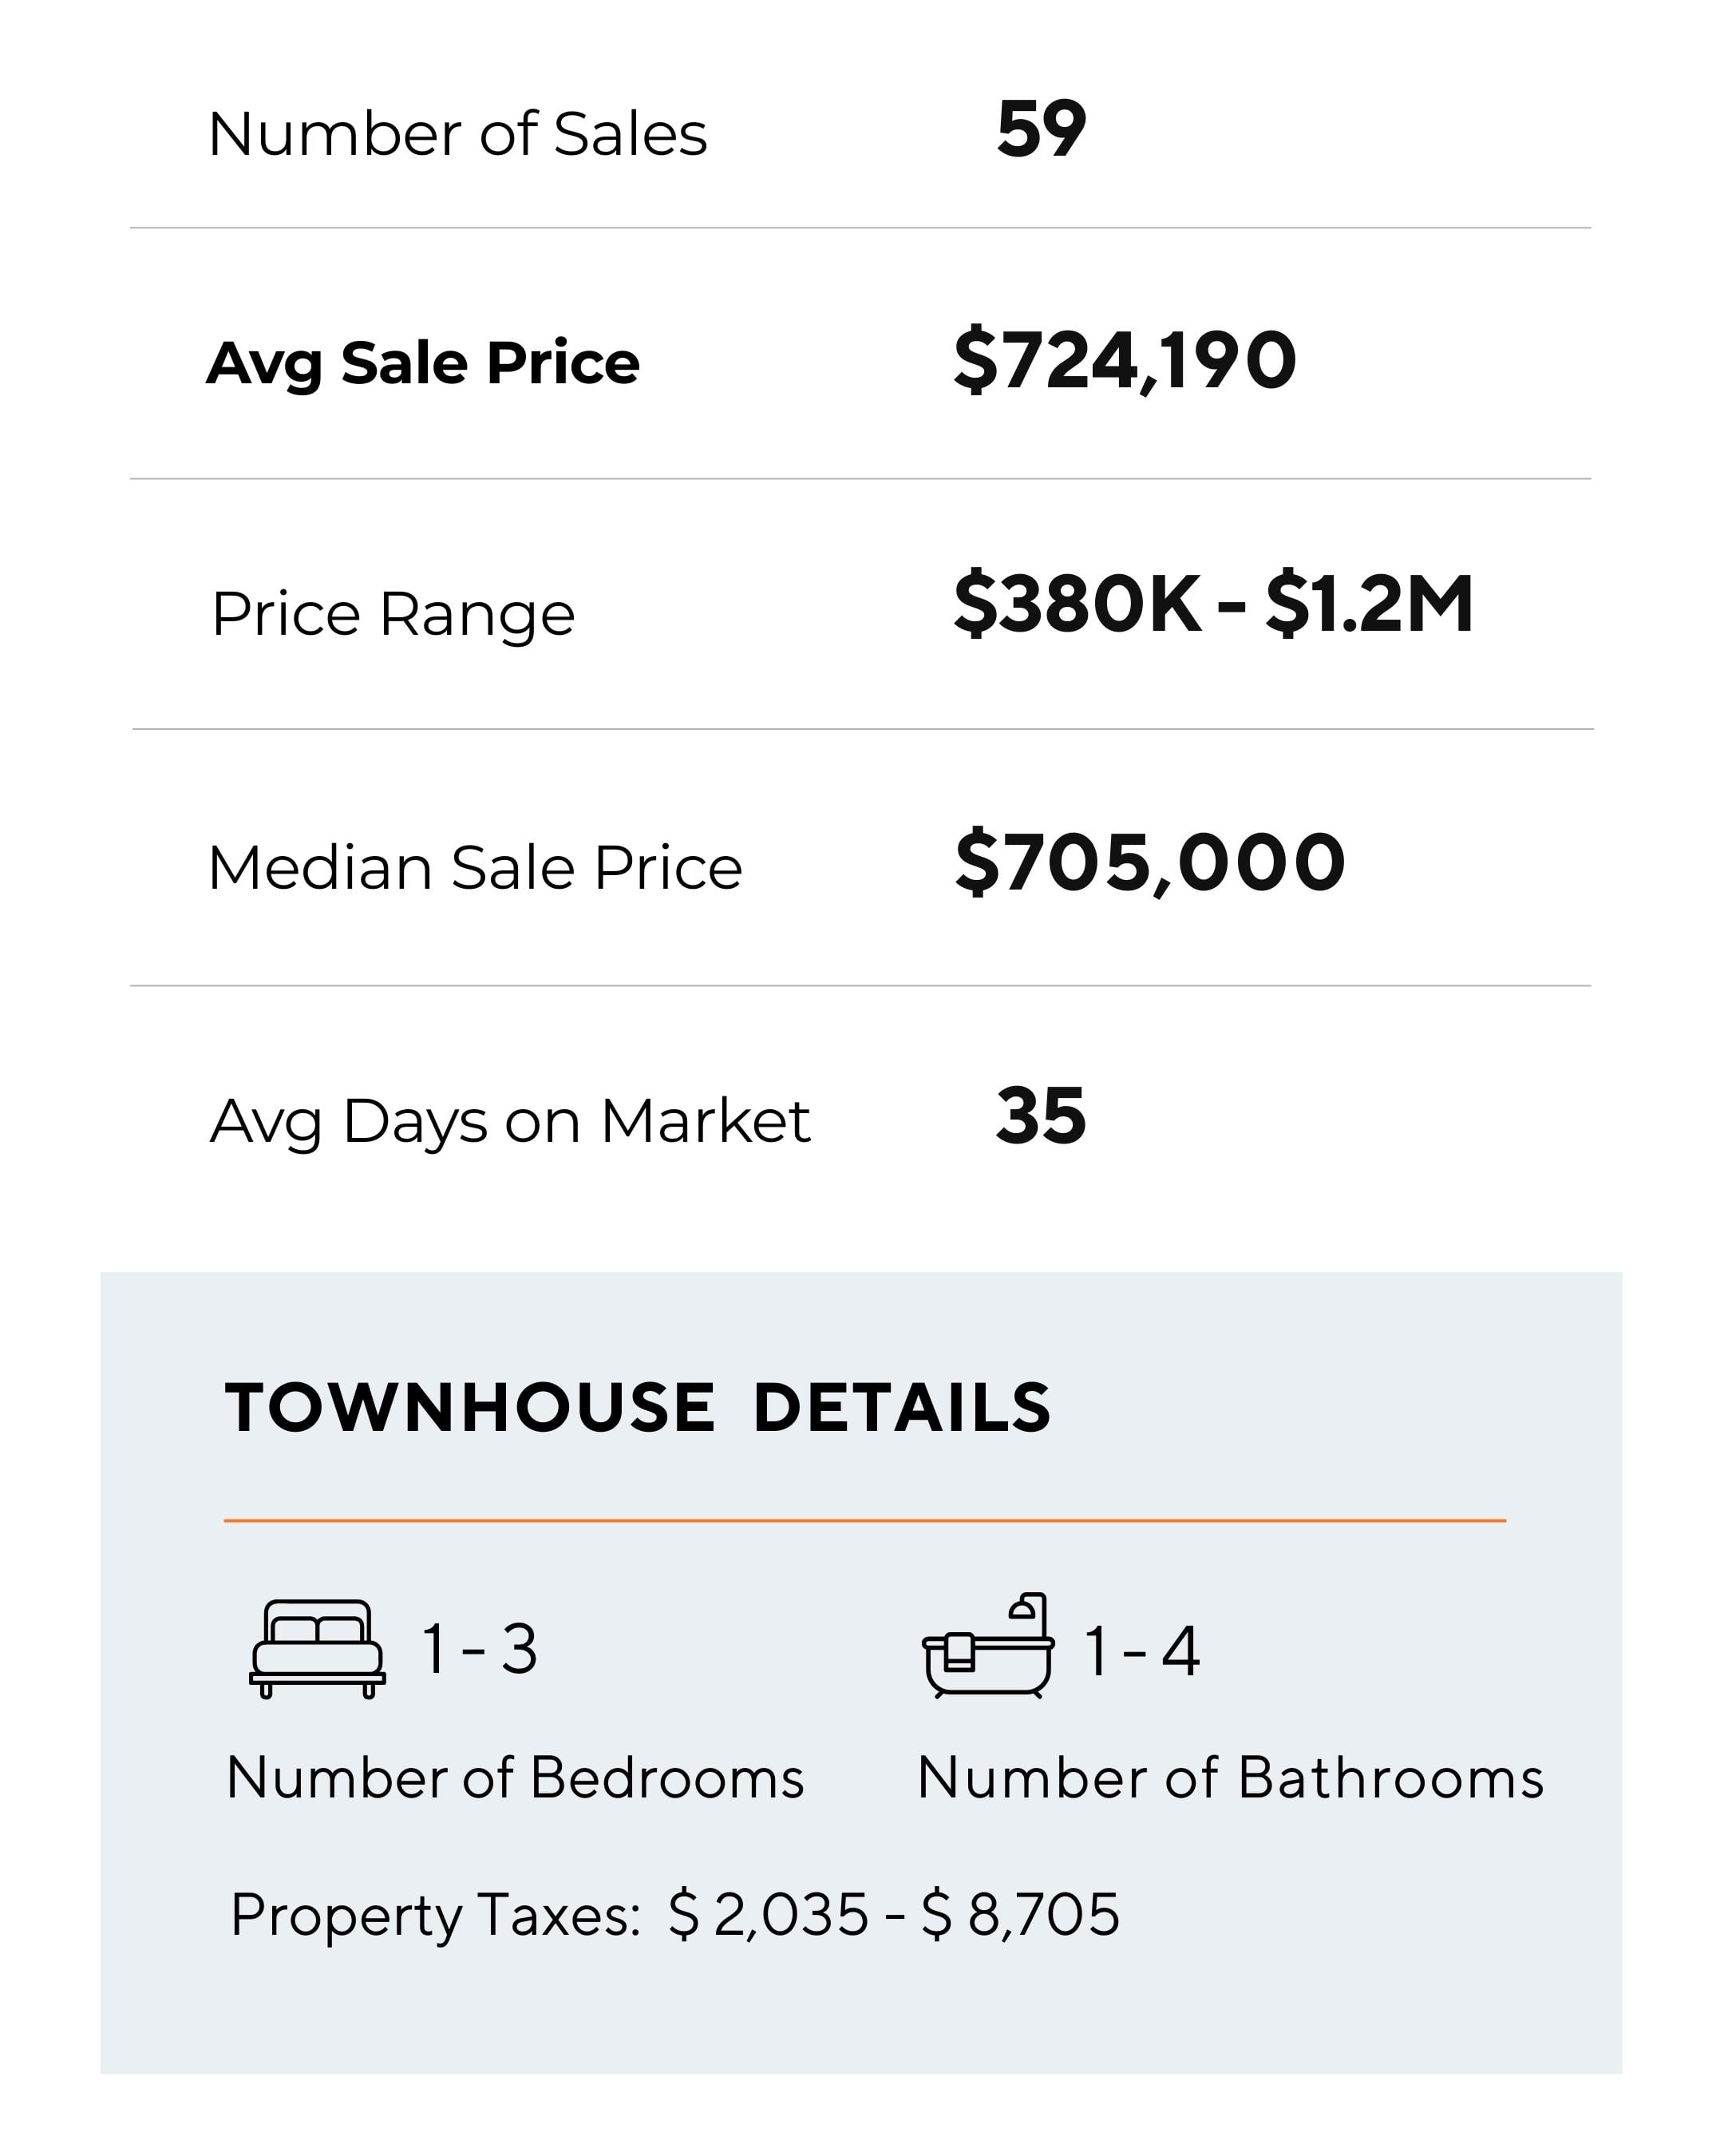
Task: Click the 59 sales count value
Action: tap(1041, 130)
